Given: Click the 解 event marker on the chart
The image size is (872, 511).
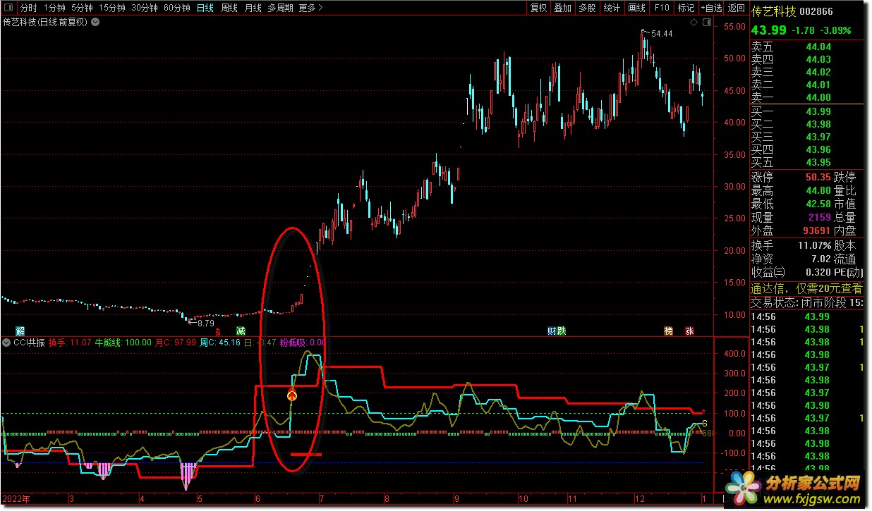Looking at the screenshot, I should pos(20,331).
